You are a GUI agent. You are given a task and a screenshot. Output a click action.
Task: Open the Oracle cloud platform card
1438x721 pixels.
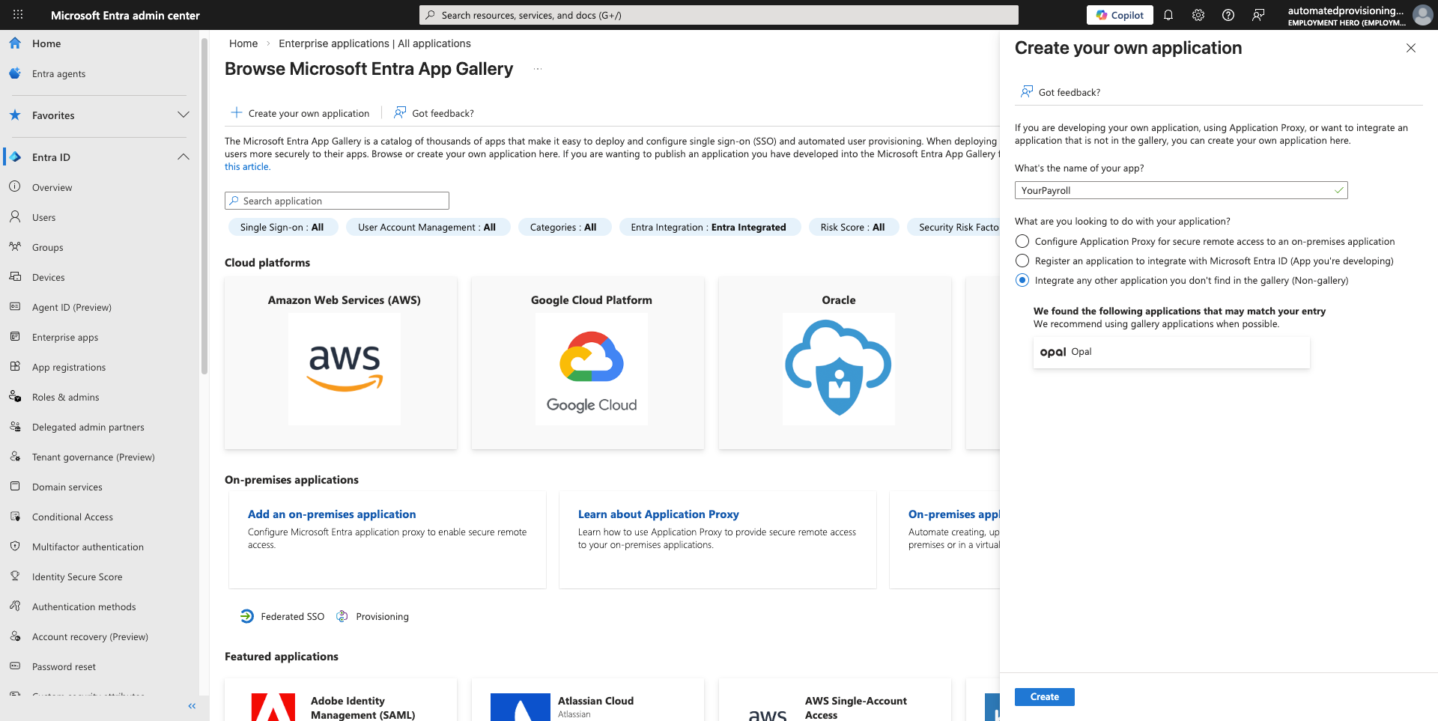835,363
